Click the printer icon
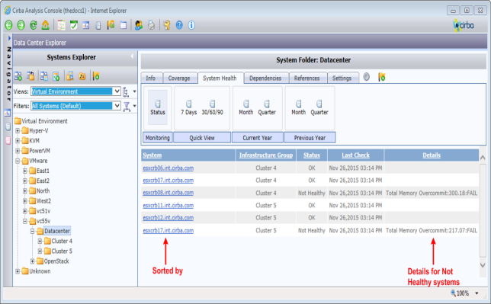Screen dimensions: 491x304 coord(151,25)
